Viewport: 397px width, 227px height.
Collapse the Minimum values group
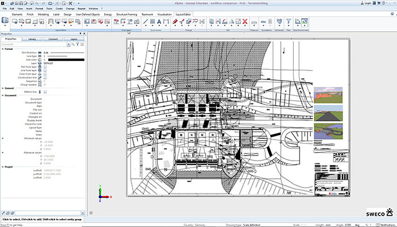(3, 138)
